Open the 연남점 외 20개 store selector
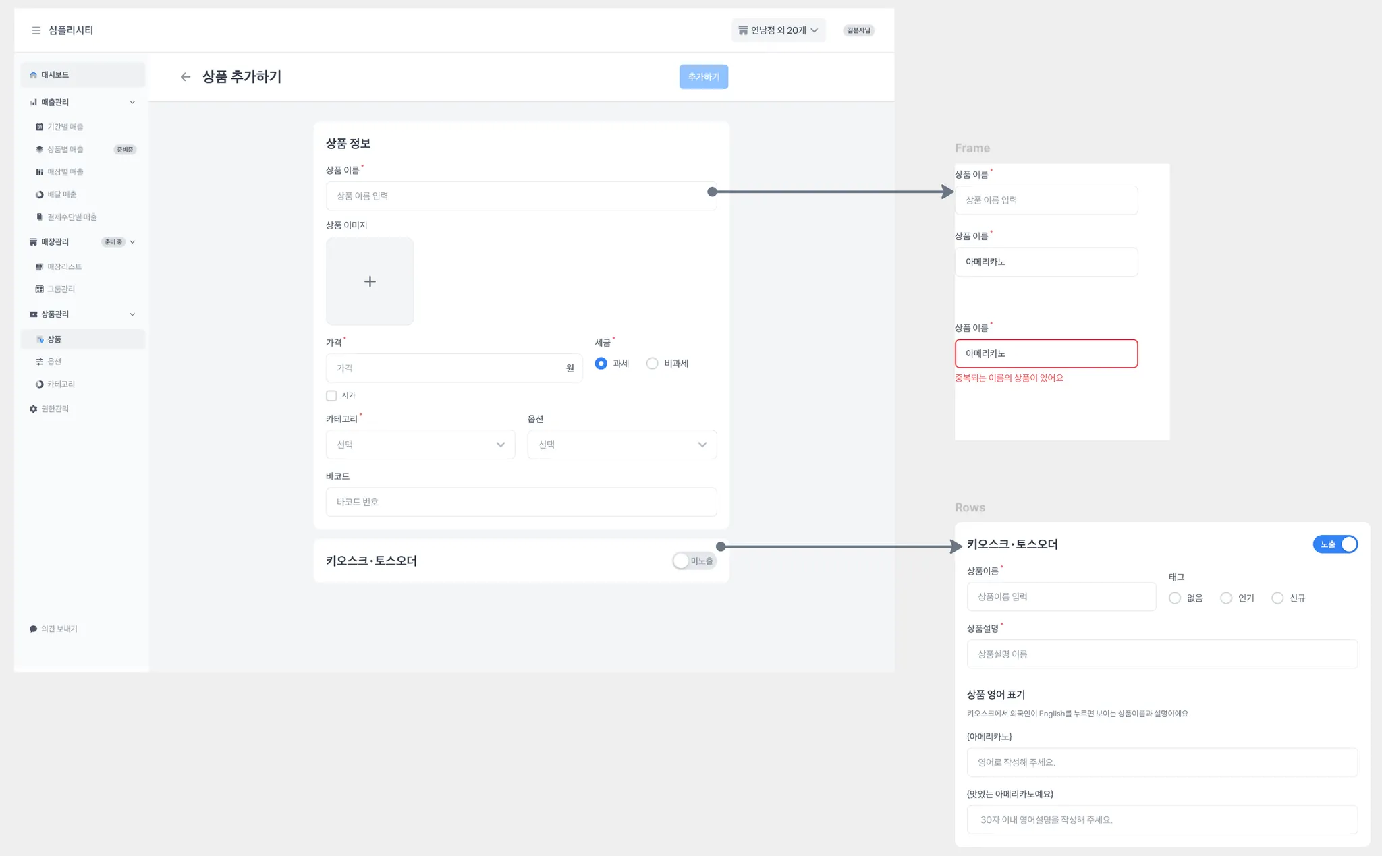Image resolution: width=1382 pixels, height=856 pixels. (778, 30)
